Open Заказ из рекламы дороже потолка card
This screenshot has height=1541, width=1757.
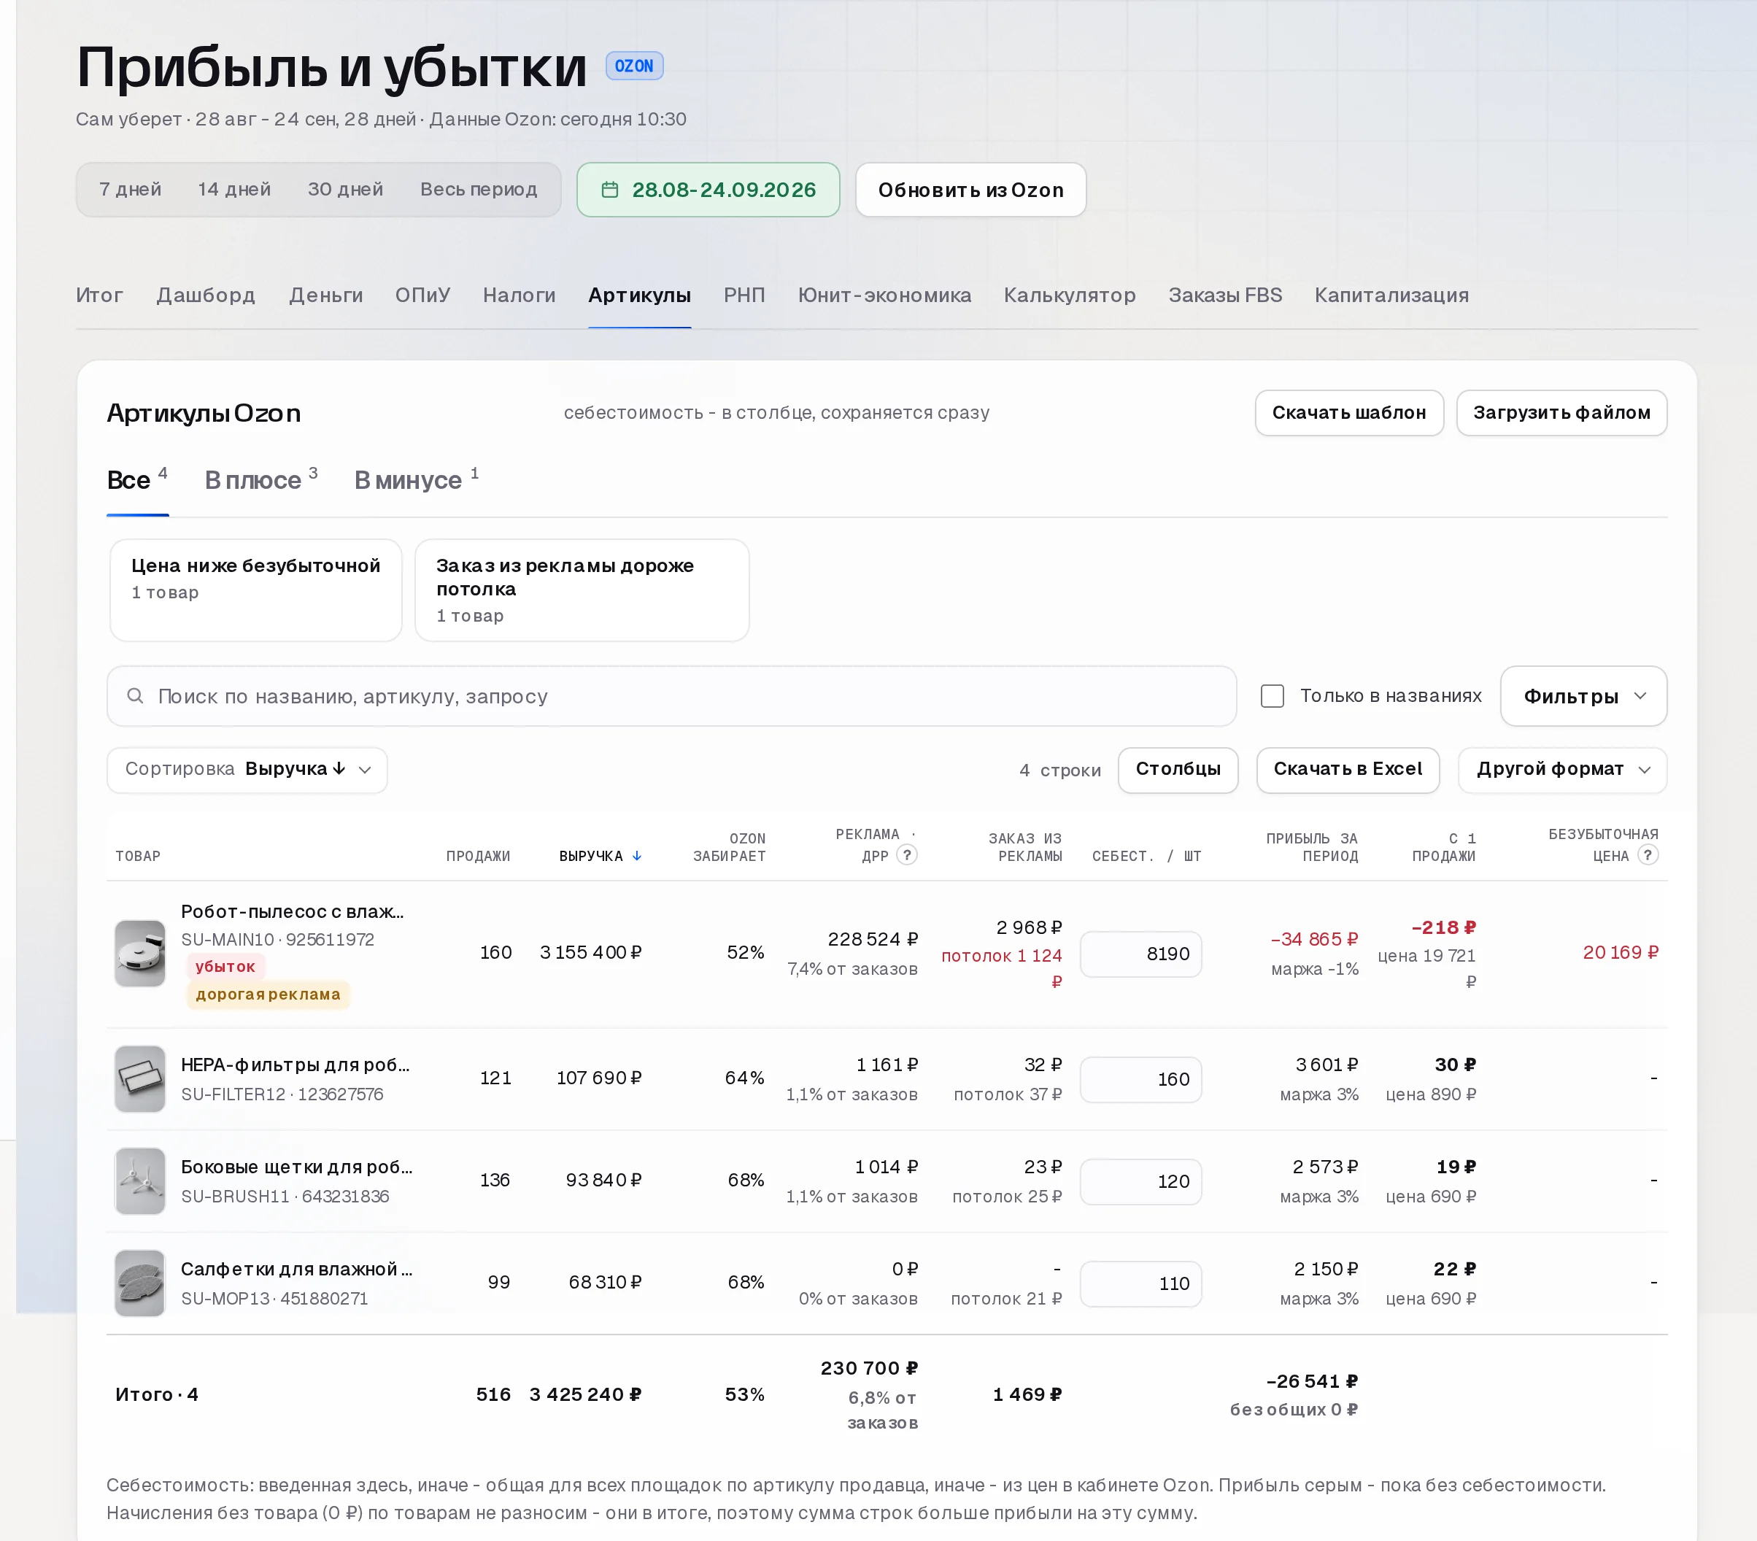582,590
